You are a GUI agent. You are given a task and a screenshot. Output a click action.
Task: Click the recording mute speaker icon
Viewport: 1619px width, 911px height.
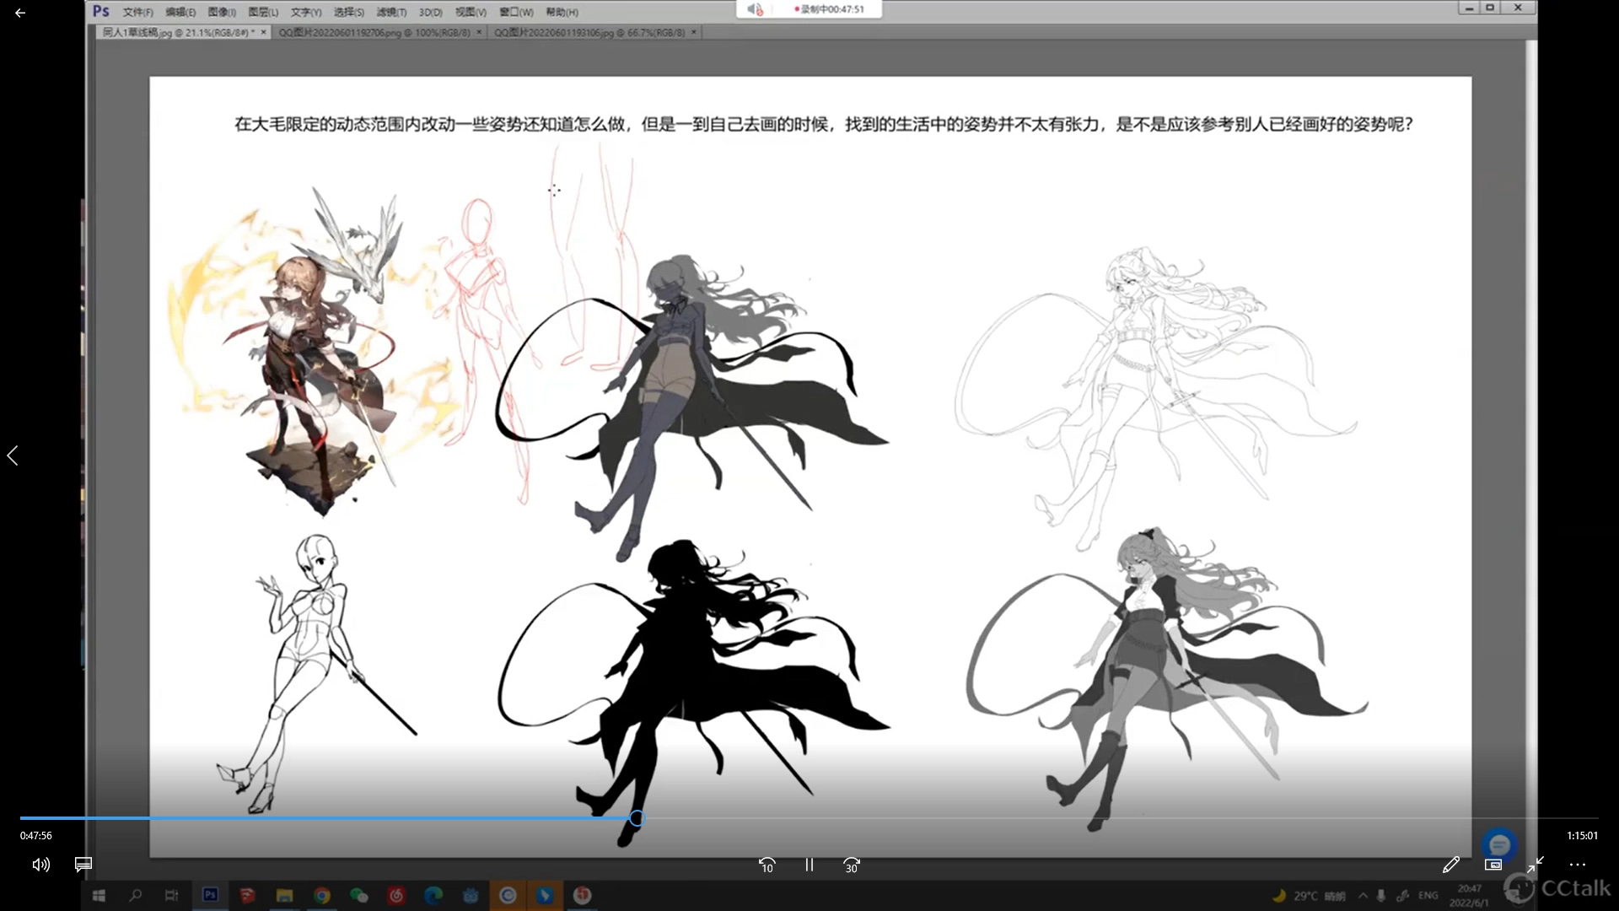(x=754, y=9)
